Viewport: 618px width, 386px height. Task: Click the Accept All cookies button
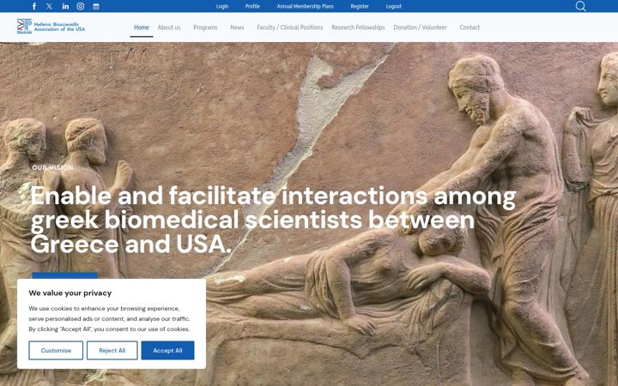click(167, 350)
